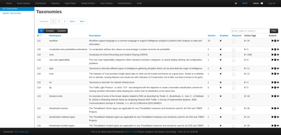Enable the workflow taxonomy via play icon
The height and width of the screenshot is (135, 281).
pos(273,41)
